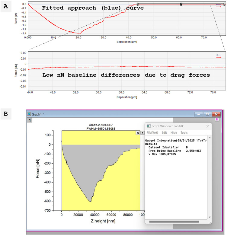Open Edit menu in Script Window
Viewport: 227px width, 235px height.
coord(164,133)
